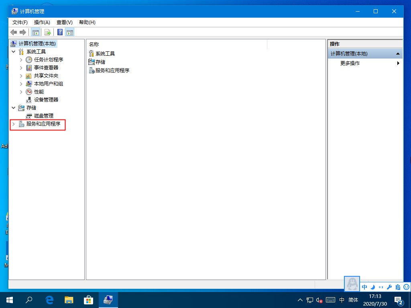Click the Back navigation arrow
The image size is (411, 308).
pos(14,32)
